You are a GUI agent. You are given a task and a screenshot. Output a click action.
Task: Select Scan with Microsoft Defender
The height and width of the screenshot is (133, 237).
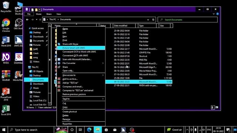pyautogui.click(x=81, y=59)
